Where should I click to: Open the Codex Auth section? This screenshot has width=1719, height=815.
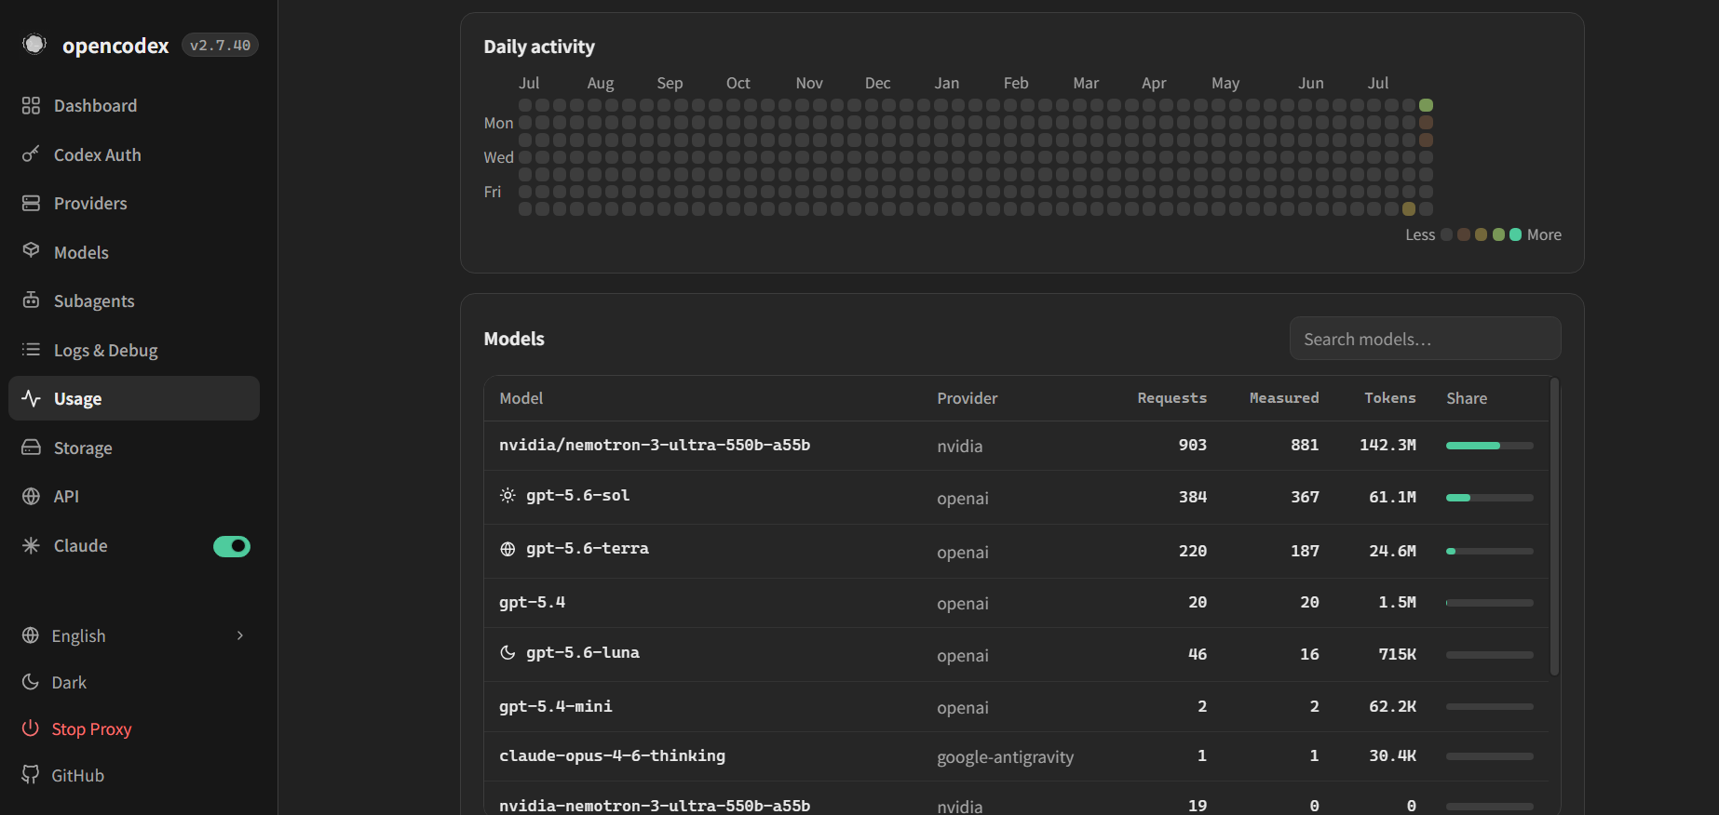(x=134, y=154)
